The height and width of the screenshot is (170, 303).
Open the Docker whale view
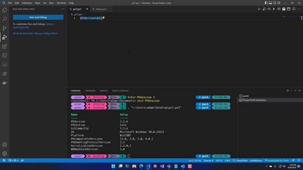pos(4,83)
